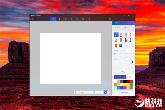Click the zoom slider handle
This screenshot has height=110, width=165.
click(x=94, y=92)
